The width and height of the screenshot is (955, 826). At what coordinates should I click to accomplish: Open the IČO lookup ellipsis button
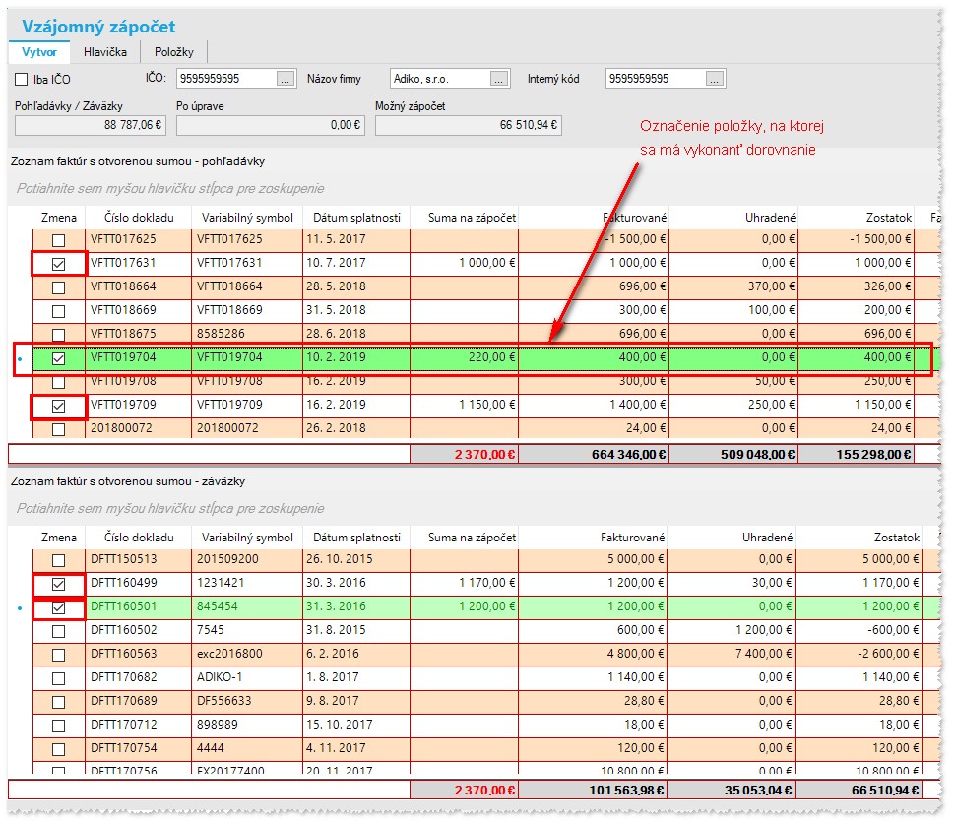286,79
